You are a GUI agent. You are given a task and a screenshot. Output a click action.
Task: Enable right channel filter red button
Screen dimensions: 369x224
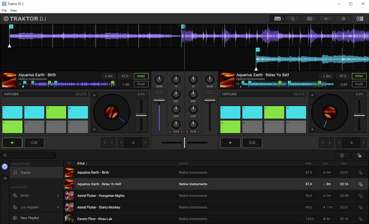click(x=187, y=132)
